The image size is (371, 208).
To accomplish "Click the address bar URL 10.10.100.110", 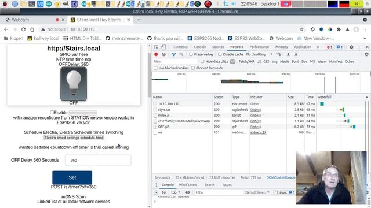I will (x=82, y=29).
